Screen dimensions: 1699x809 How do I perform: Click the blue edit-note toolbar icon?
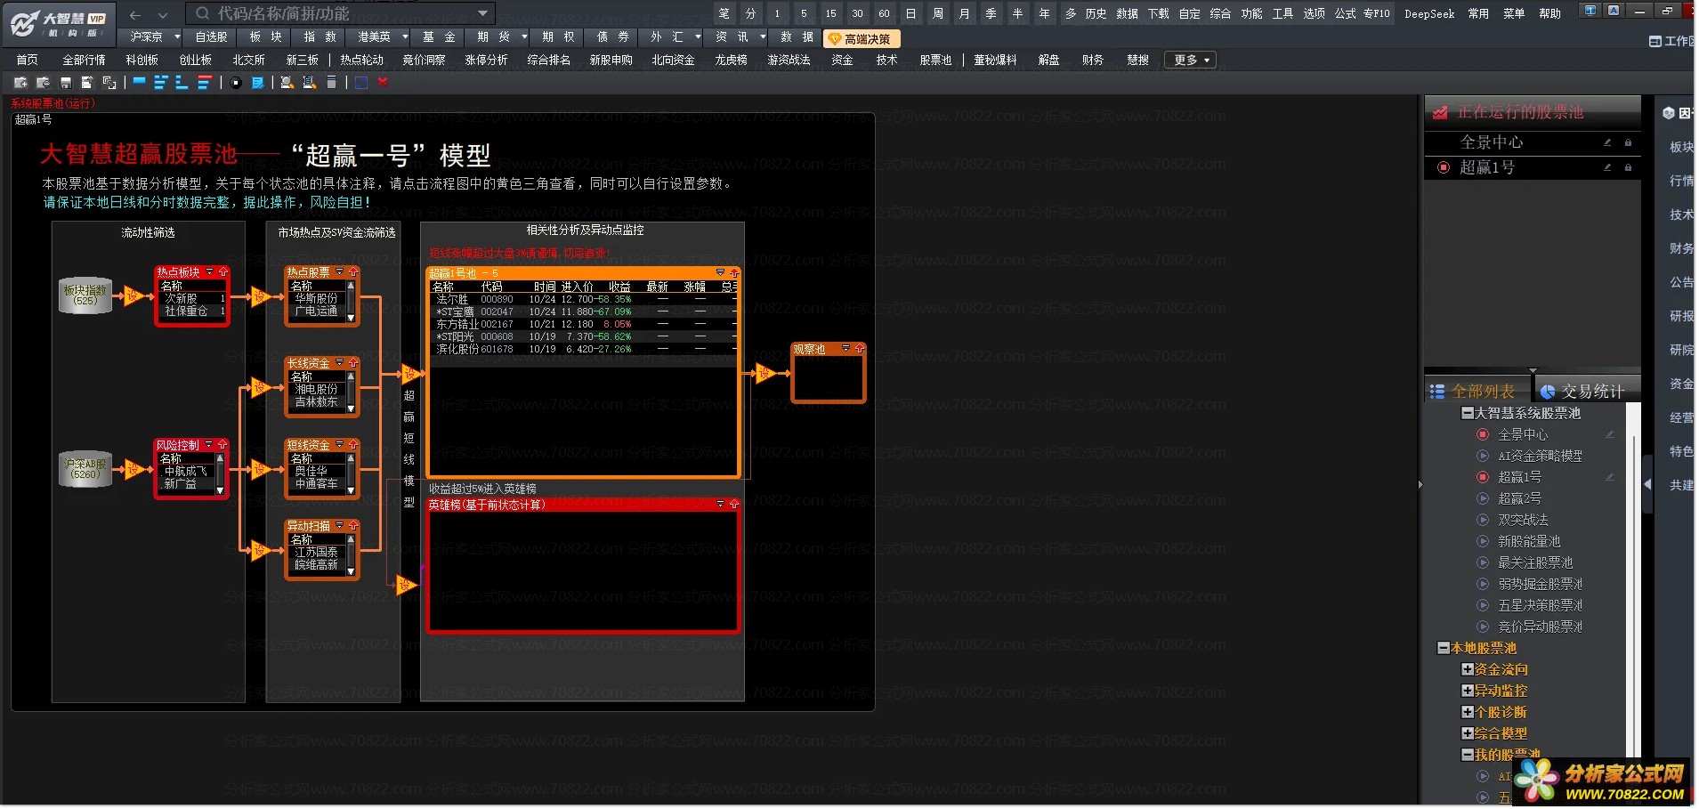point(257,83)
